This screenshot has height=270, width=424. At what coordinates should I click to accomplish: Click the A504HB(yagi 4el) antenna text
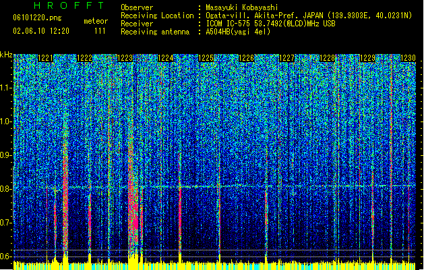point(238,32)
